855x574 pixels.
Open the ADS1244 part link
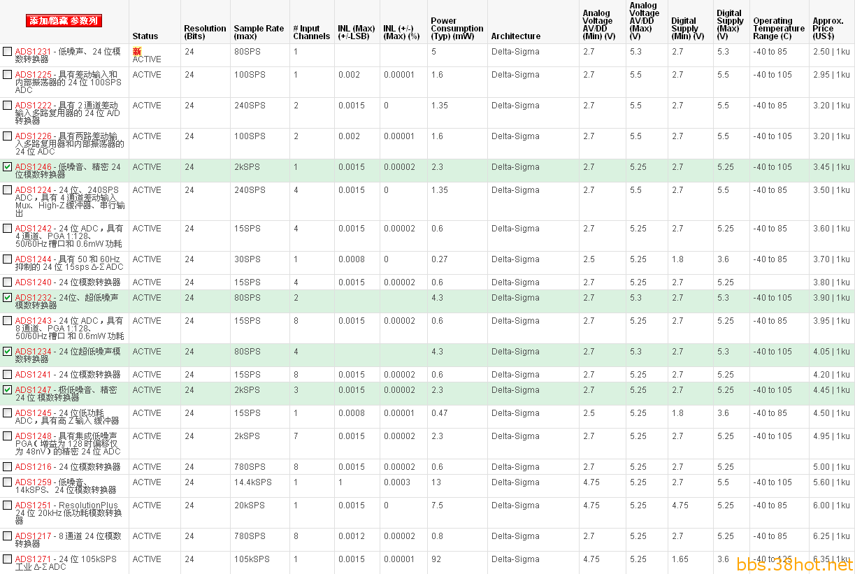[x=34, y=259]
